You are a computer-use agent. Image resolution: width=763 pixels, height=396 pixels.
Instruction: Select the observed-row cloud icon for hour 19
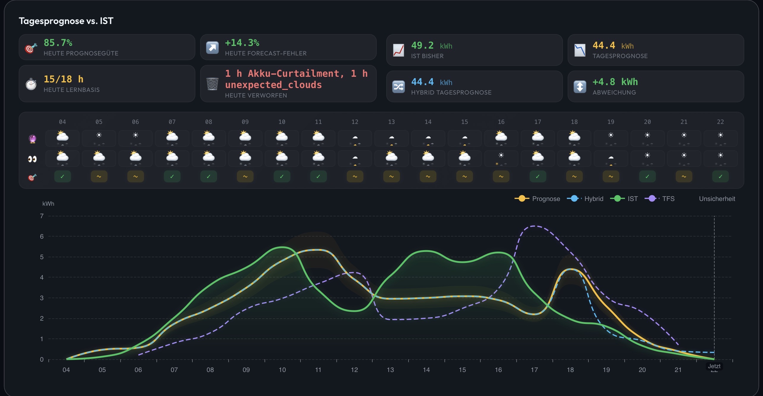click(x=611, y=157)
